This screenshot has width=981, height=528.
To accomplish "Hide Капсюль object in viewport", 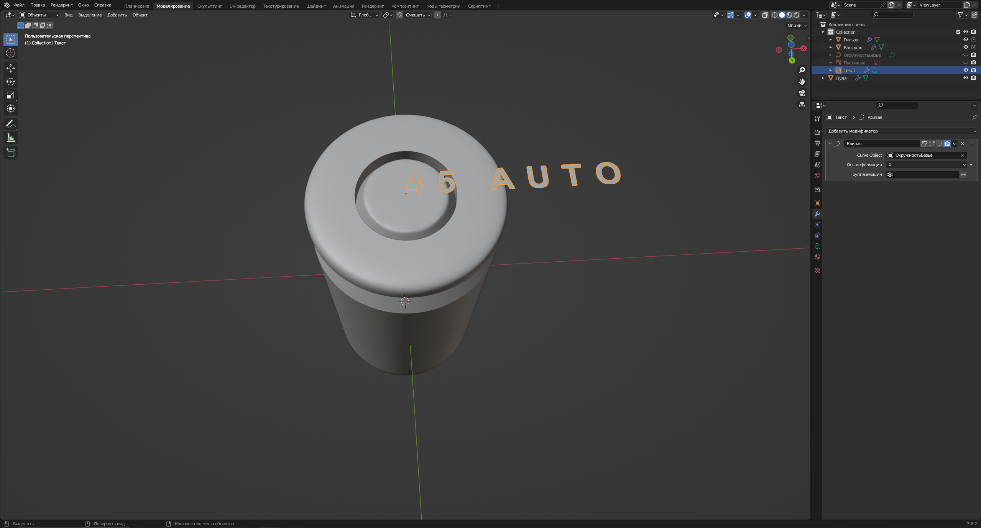I will coord(966,47).
